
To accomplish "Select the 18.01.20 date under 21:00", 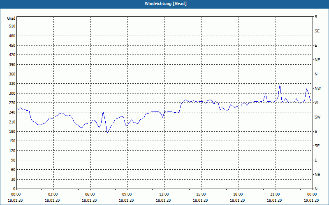I will [x=274, y=200].
